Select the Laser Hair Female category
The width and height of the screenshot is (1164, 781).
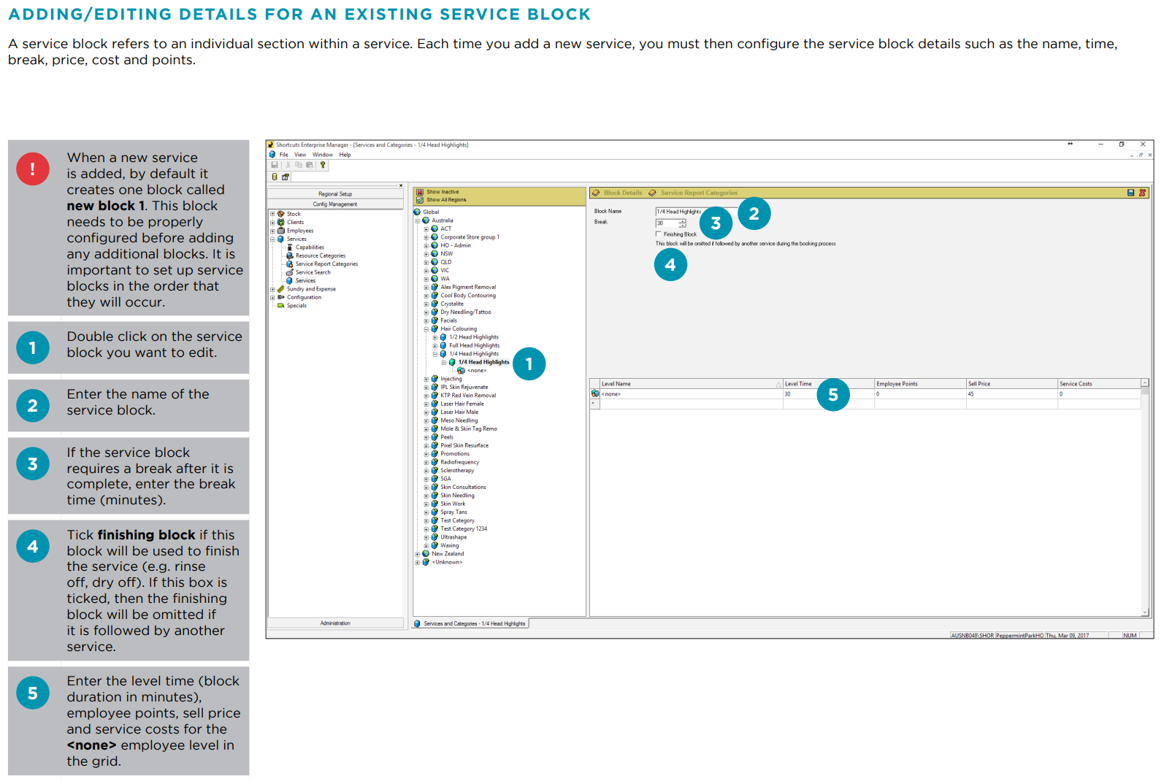coord(462,404)
